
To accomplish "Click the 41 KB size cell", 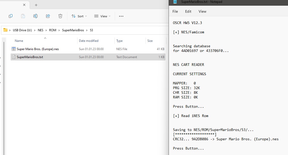I will (161, 49).
